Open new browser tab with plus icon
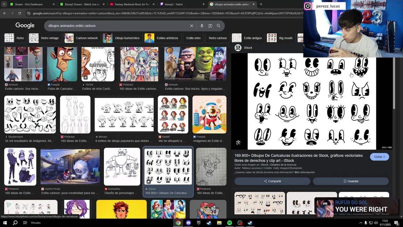The height and width of the screenshot is (227, 403). (x=261, y=4)
